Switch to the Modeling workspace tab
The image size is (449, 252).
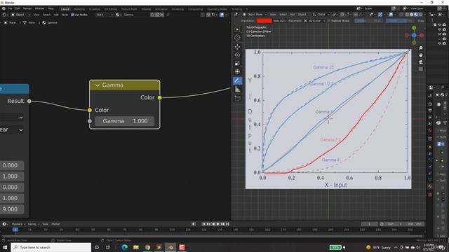pos(79,9)
